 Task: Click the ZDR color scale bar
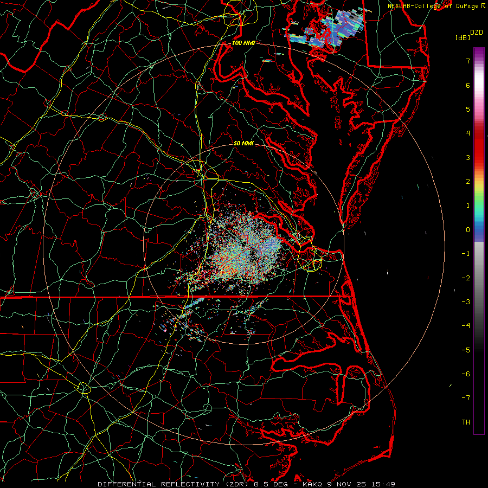coord(479,241)
